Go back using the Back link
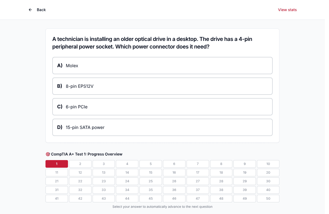The height and width of the screenshot is (214, 329). click(x=41, y=10)
